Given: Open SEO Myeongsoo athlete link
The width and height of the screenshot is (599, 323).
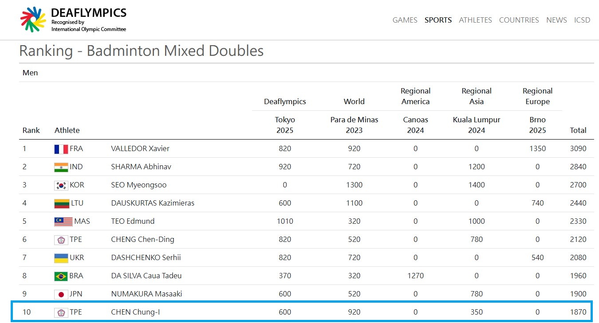Looking at the screenshot, I should tap(139, 185).
